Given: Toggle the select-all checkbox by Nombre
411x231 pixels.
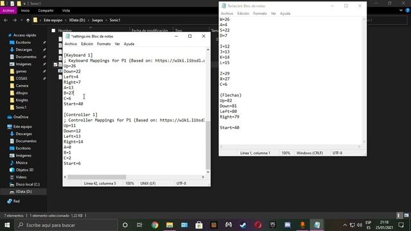Looking at the screenshot, I should (53, 30).
